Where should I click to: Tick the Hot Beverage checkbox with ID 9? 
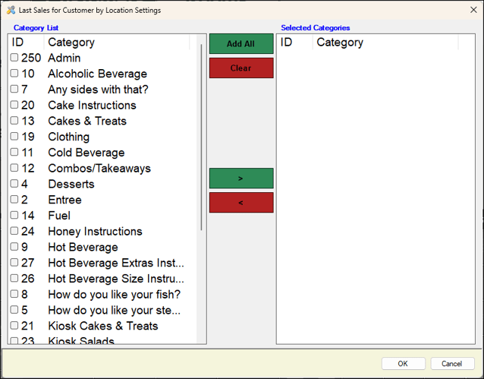[x=14, y=247]
